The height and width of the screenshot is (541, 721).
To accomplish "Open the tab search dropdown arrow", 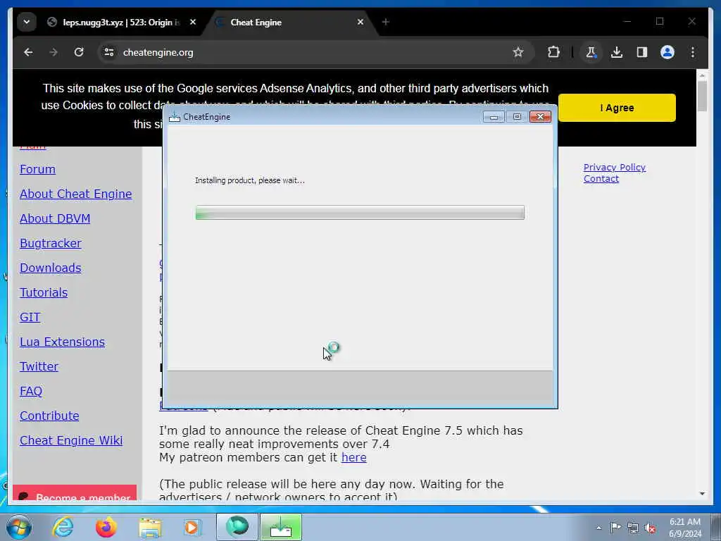I will [x=27, y=22].
